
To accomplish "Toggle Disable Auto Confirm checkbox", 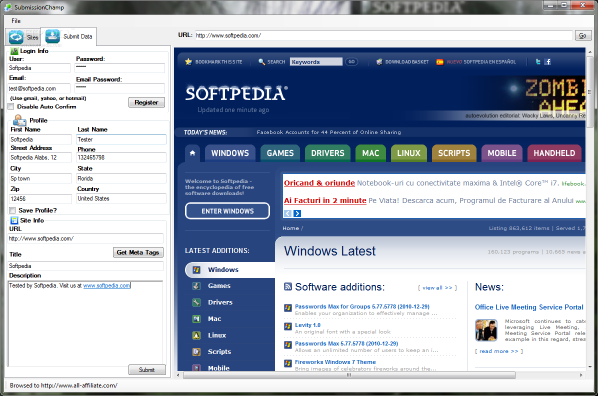I will click(x=11, y=106).
